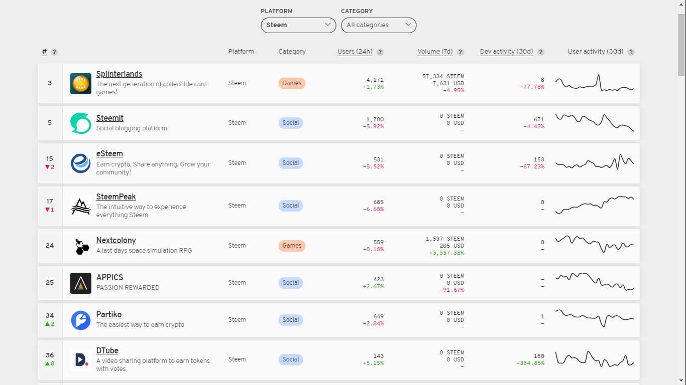Click the Social tag on DTube row
Viewport: 686px width, 385px height.
[x=291, y=359]
